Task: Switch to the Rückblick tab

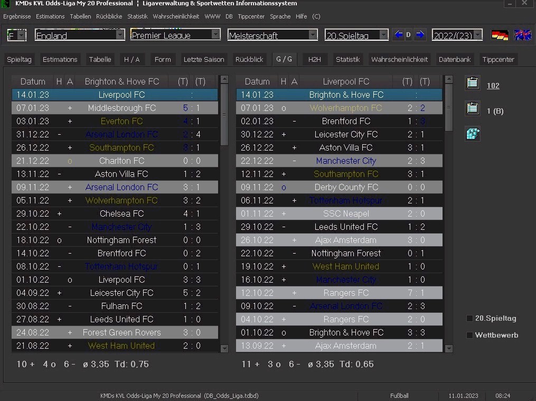Action: 249,60
